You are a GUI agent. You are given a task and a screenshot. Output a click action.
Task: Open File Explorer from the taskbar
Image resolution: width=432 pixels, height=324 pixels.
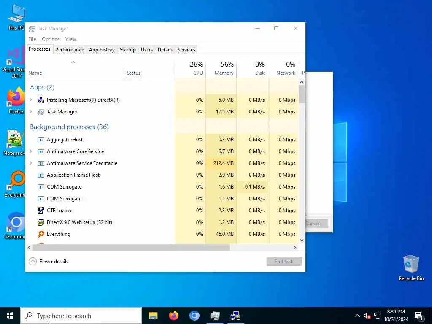[x=153, y=316]
